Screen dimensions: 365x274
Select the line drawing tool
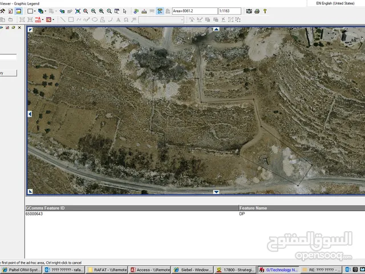[63, 19]
